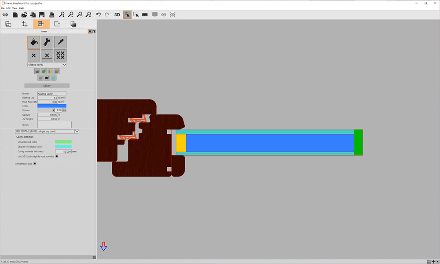Click the Unventilated color swatch
440x264 pixels.
pyautogui.click(x=62, y=142)
